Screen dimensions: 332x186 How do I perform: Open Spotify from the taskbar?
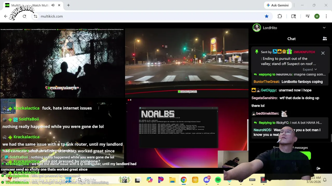(218, 180)
